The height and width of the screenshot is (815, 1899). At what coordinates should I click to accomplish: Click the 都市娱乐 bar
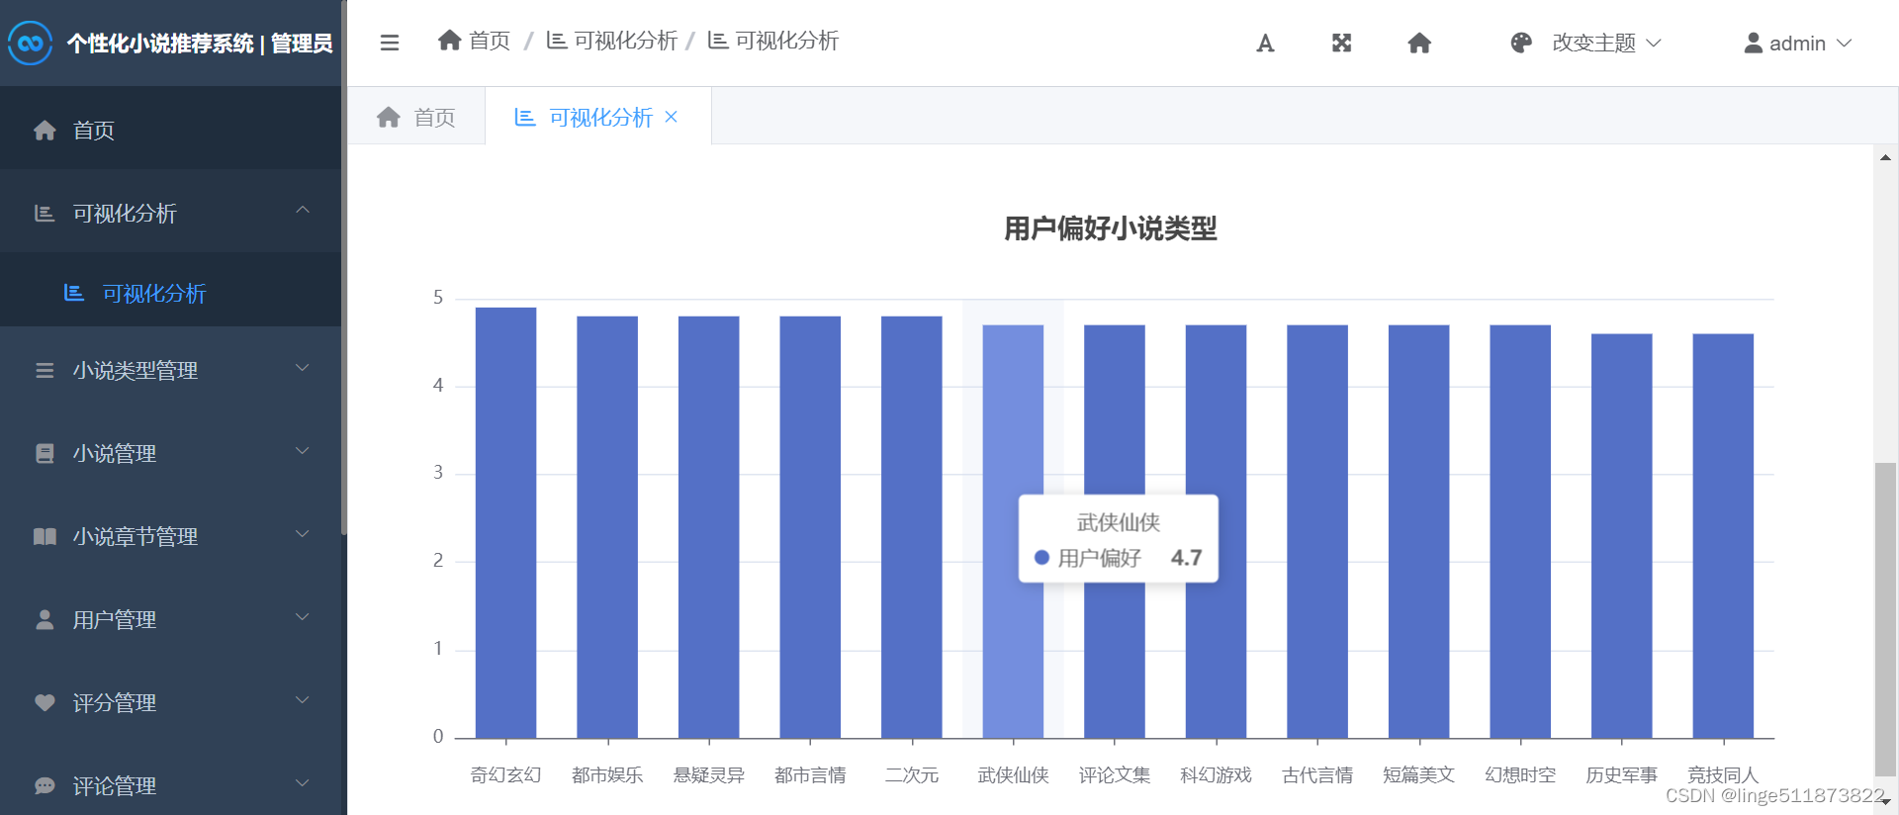607,527
